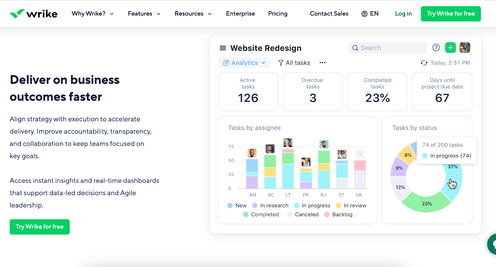Click the Tasks by assignee title
The width and height of the screenshot is (496, 267).
pos(255,128)
